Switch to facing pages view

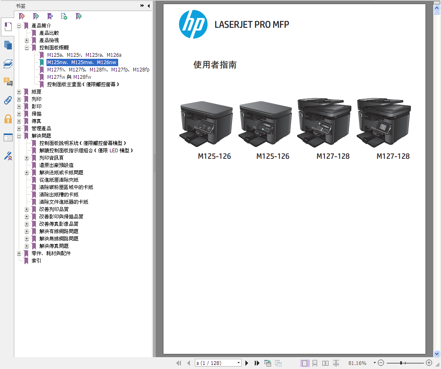pos(325,363)
